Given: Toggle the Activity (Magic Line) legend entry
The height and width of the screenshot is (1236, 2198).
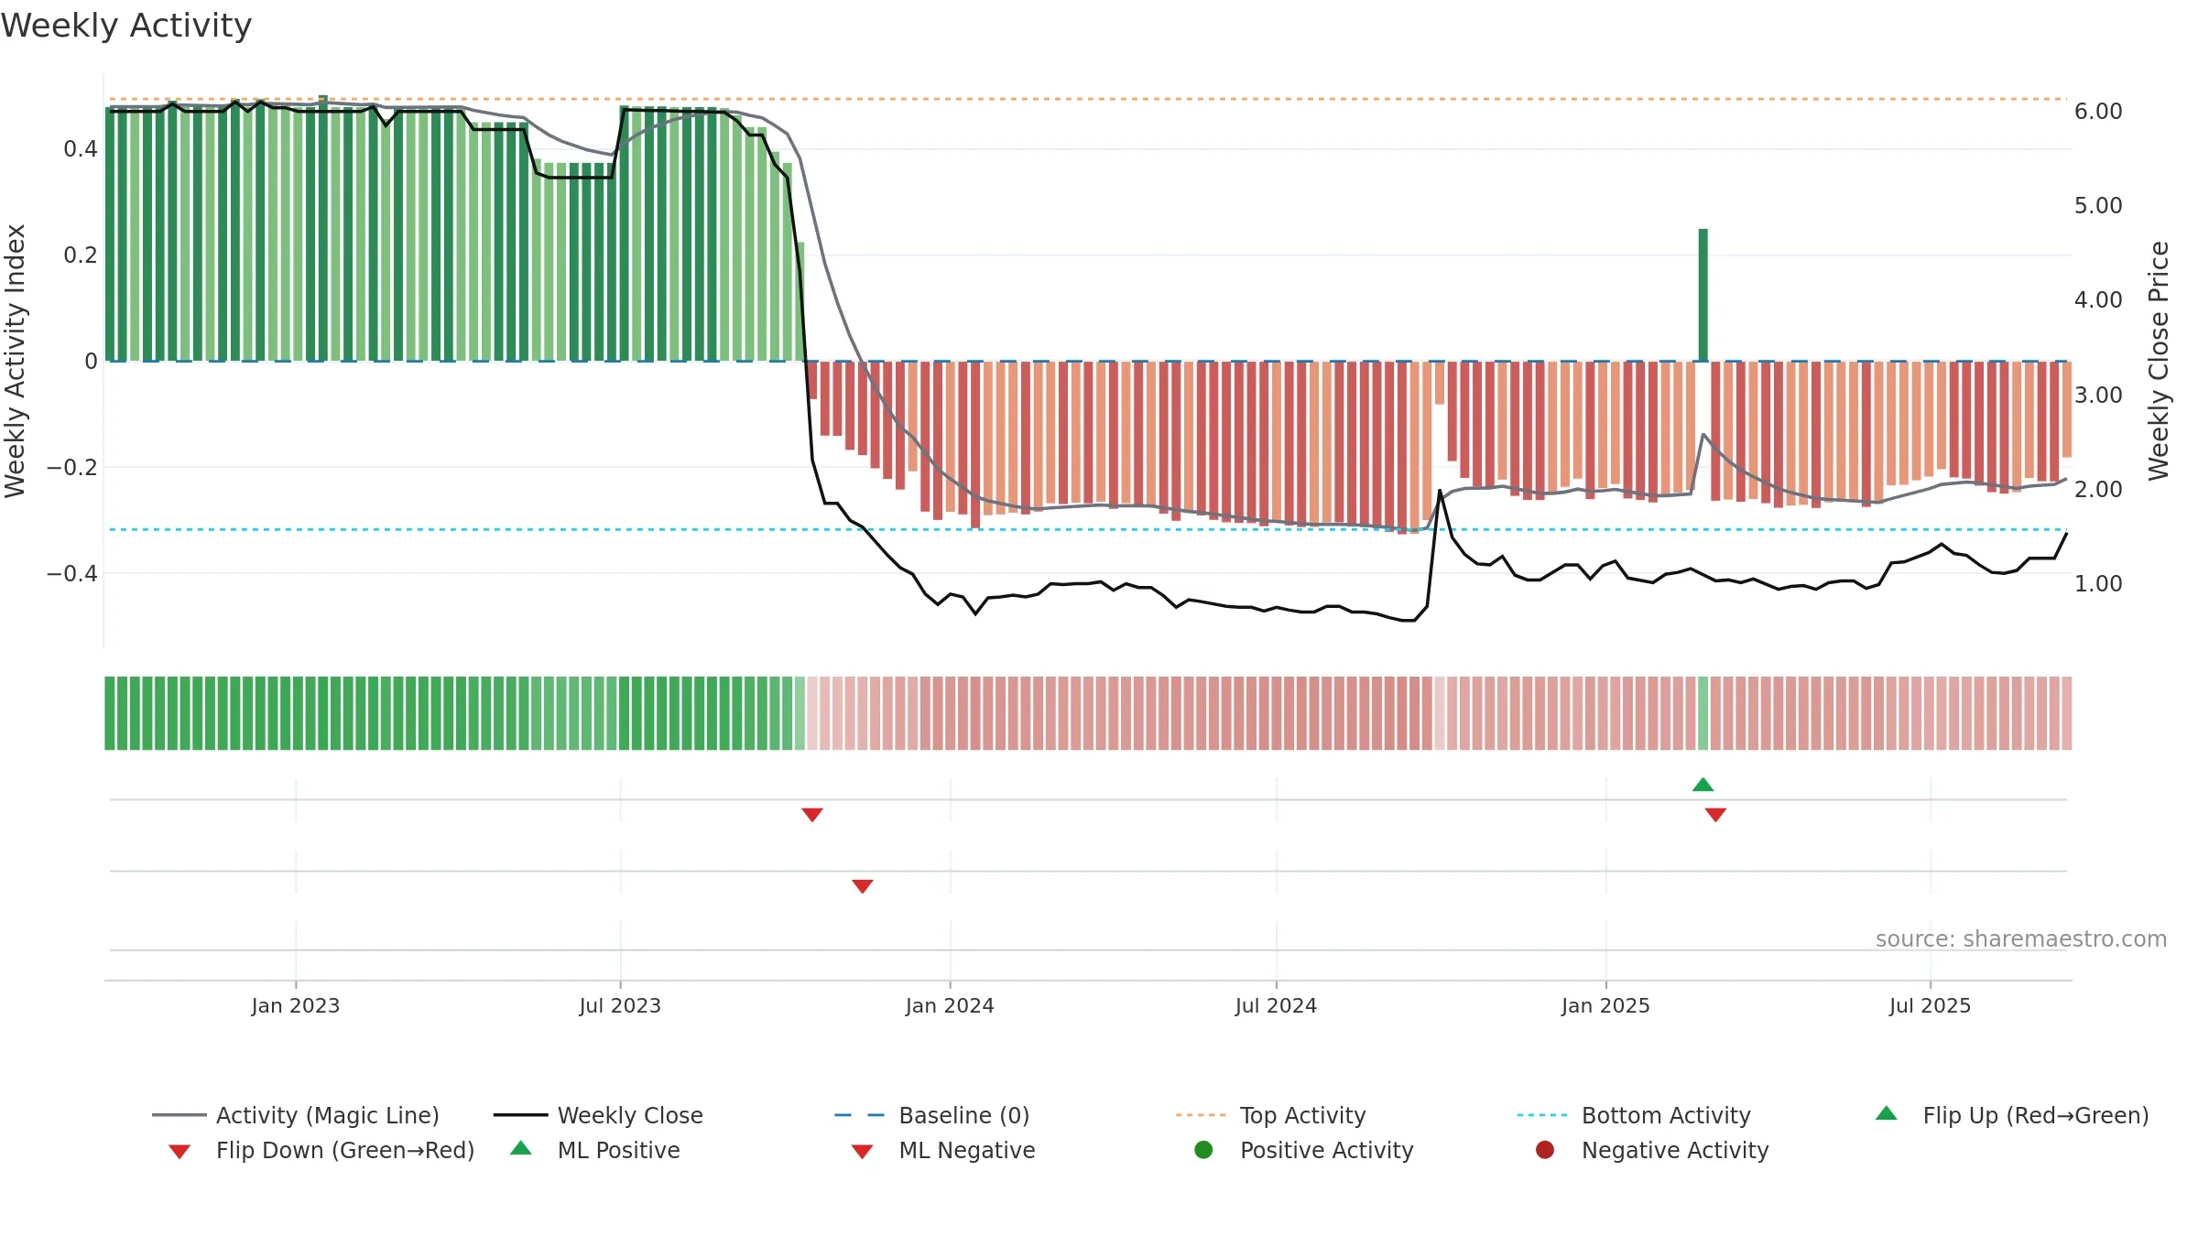Looking at the screenshot, I should (x=296, y=1115).
